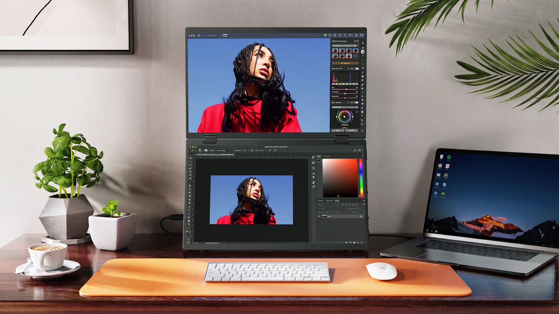
Task: Select the second tab beside Photoshop's Color tab
Action: (x=327, y=156)
